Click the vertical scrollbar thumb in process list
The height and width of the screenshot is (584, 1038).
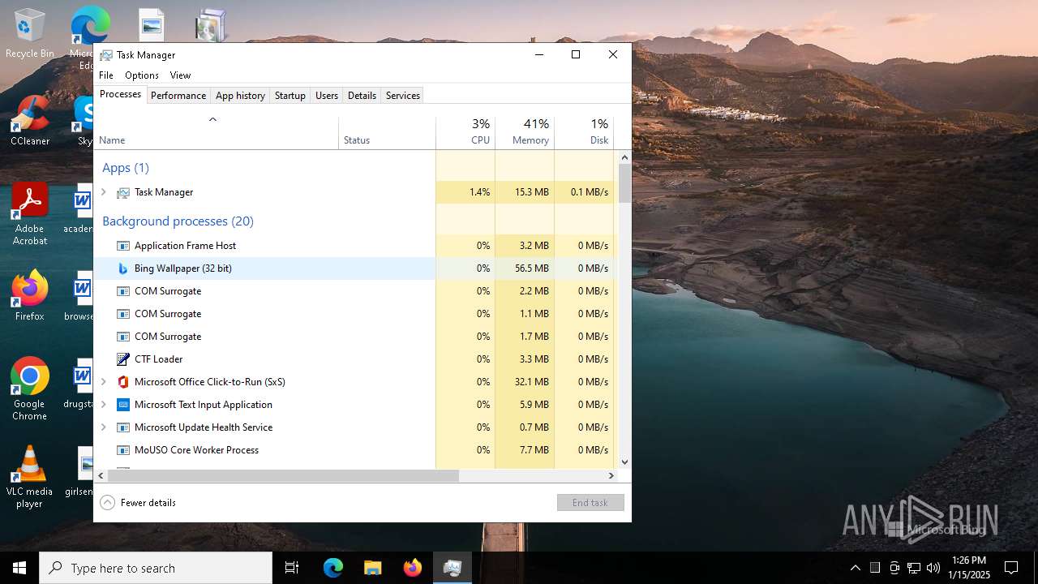(x=624, y=183)
